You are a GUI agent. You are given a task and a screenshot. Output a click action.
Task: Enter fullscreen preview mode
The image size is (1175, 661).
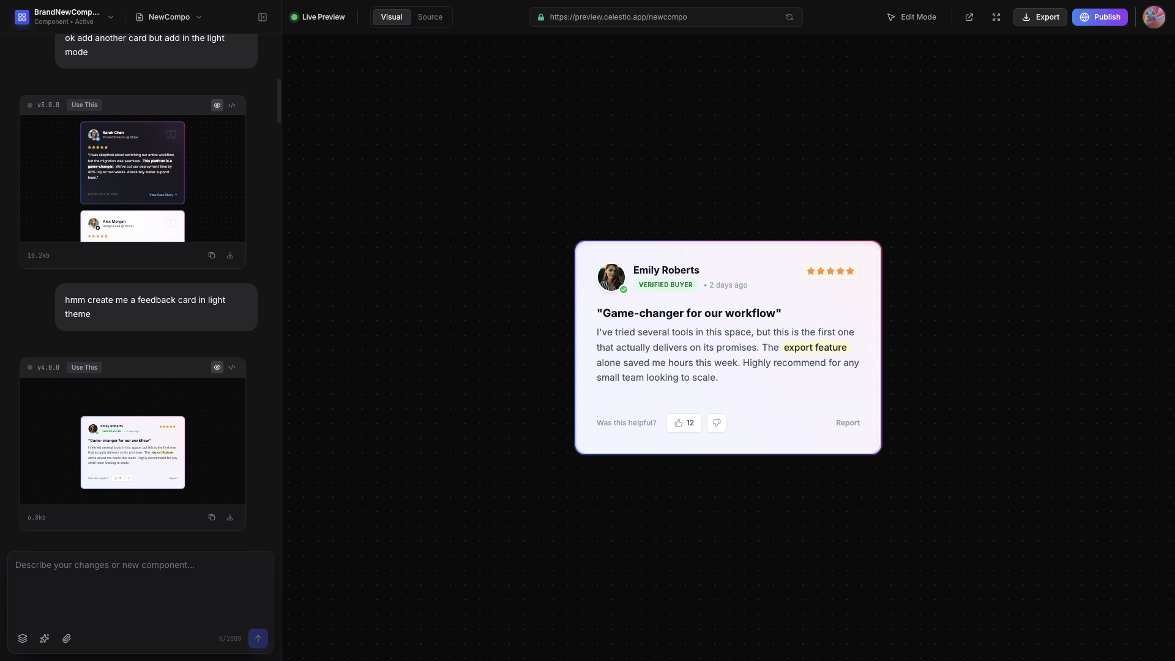click(996, 17)
